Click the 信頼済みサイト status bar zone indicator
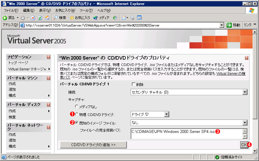 (229, 157)
